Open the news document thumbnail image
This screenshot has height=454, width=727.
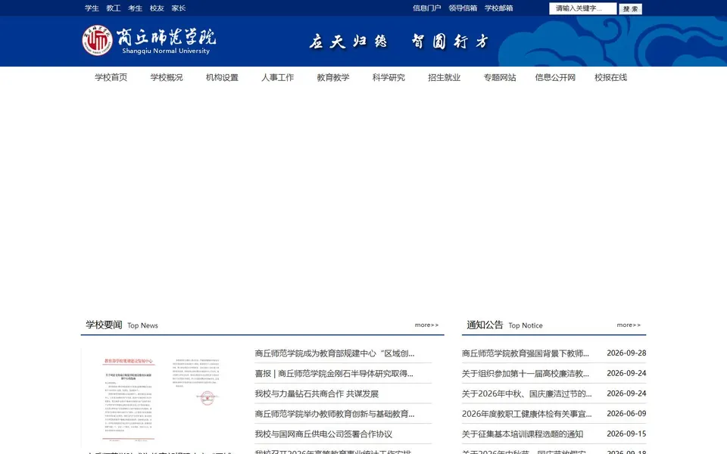click(161, 399)
